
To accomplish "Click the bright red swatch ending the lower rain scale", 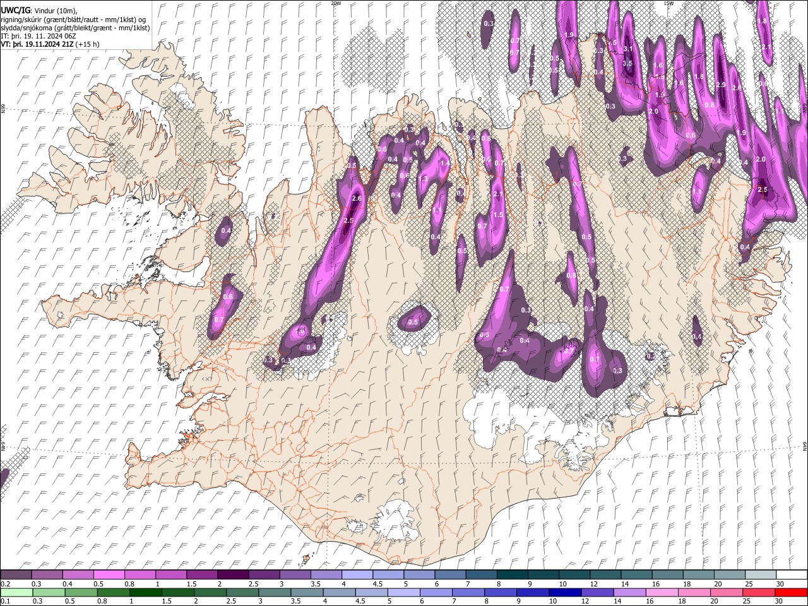I will pos(791,592).
